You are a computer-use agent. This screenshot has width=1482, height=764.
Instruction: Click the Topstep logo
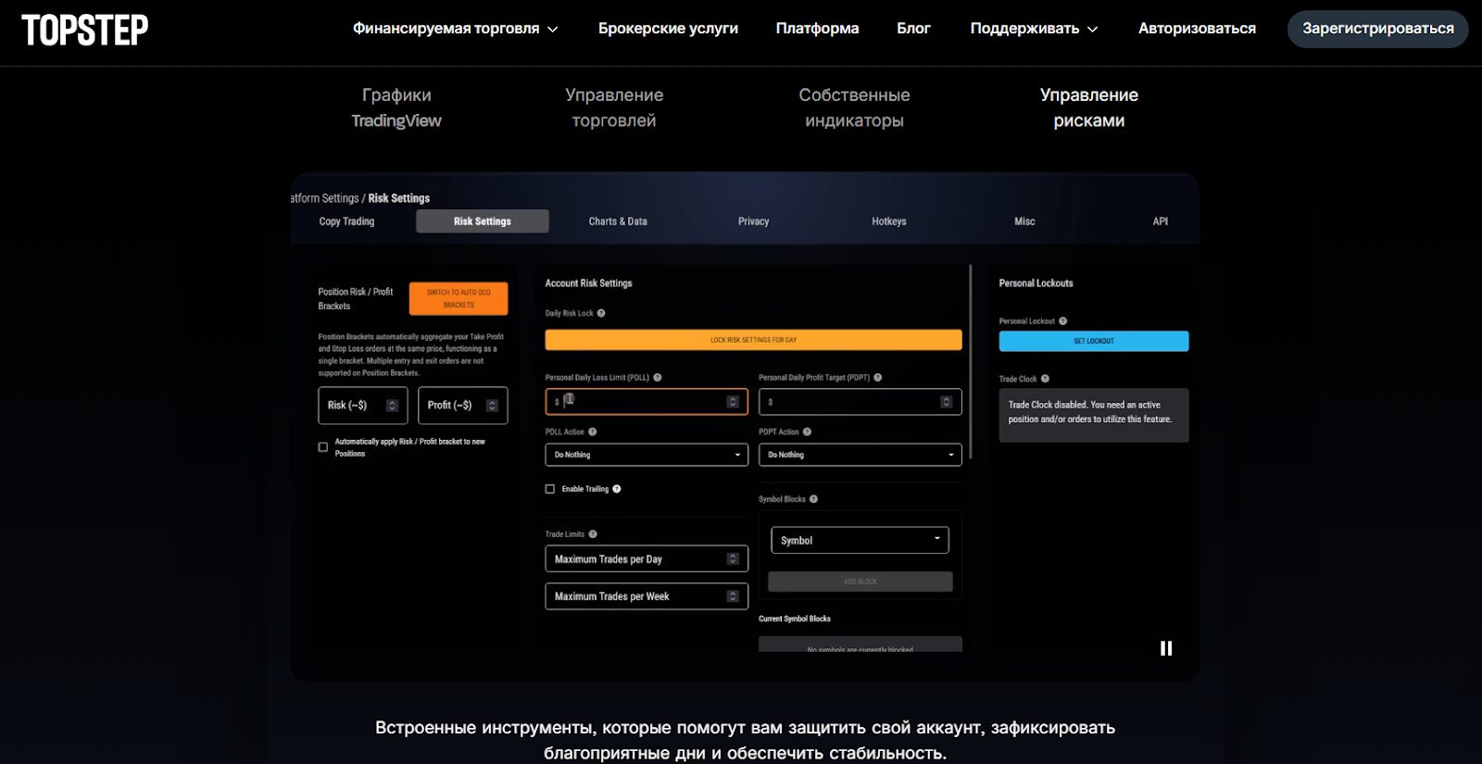tap(85, 30)
